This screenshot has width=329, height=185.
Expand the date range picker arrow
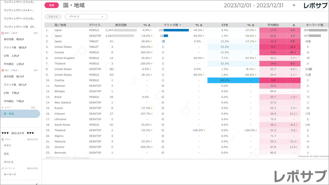294,5
